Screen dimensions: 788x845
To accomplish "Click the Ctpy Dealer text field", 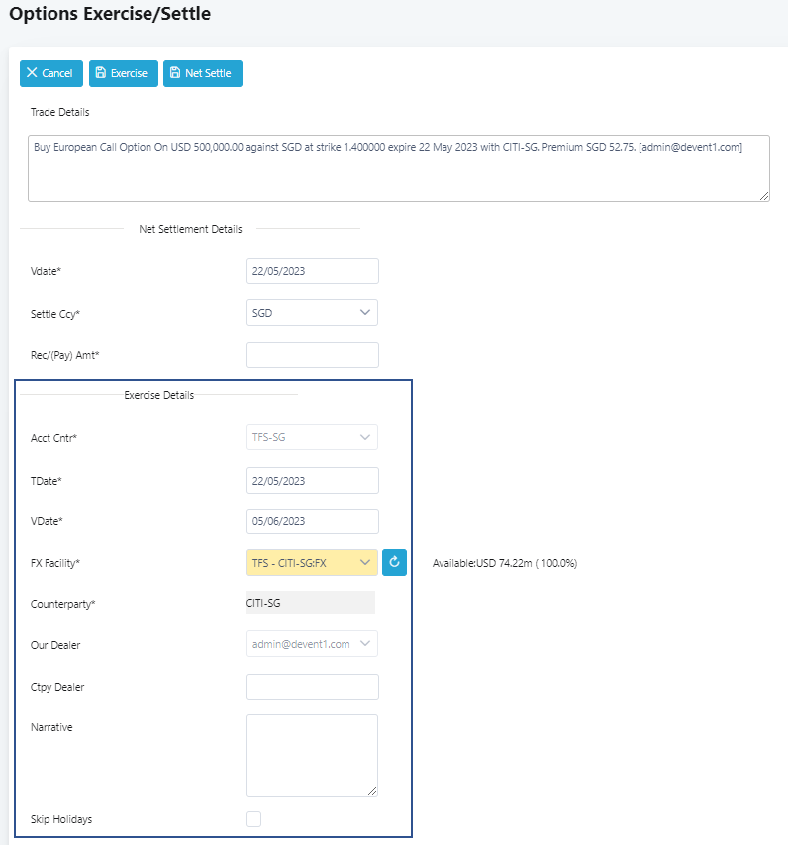I will click(312, 687).
